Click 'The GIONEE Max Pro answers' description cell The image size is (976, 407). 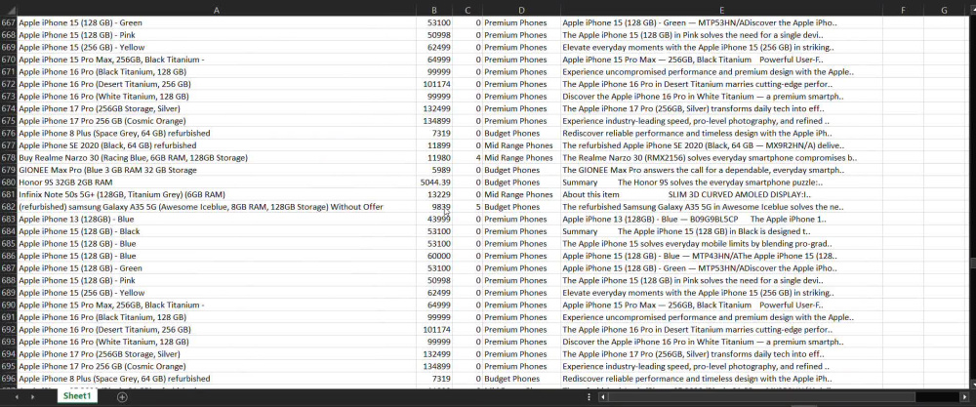pos(721,170)
